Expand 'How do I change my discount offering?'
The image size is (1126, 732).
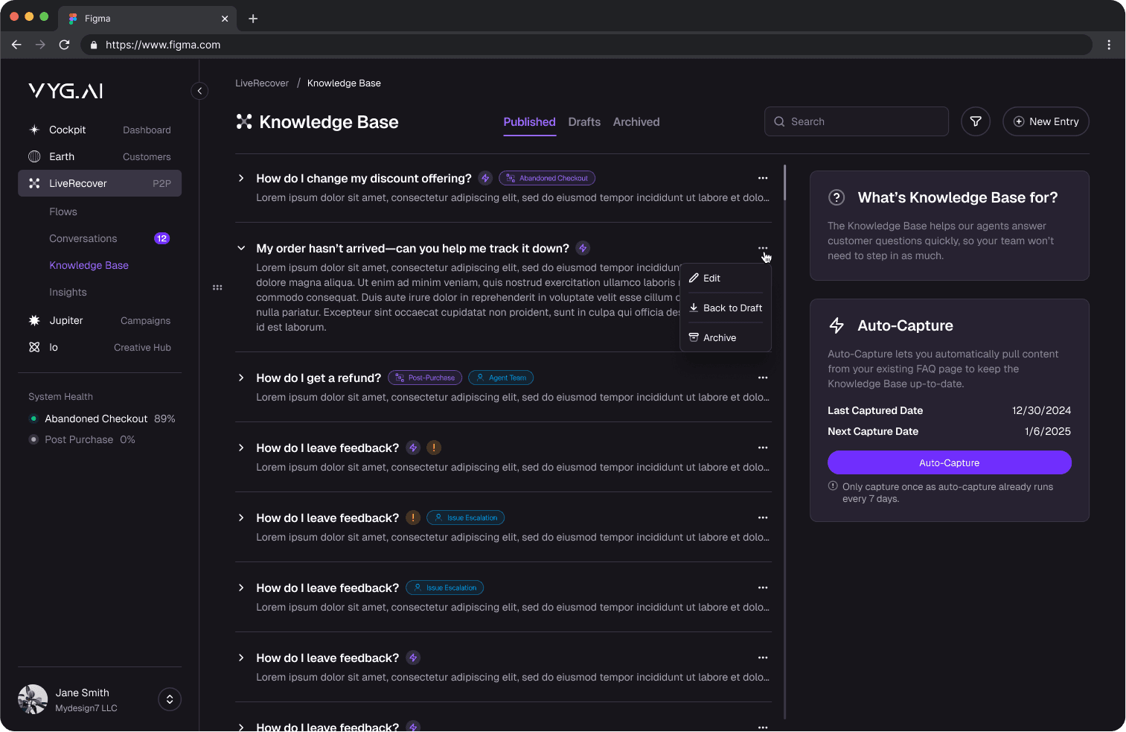pyautogui.click(x=241, y=178)
